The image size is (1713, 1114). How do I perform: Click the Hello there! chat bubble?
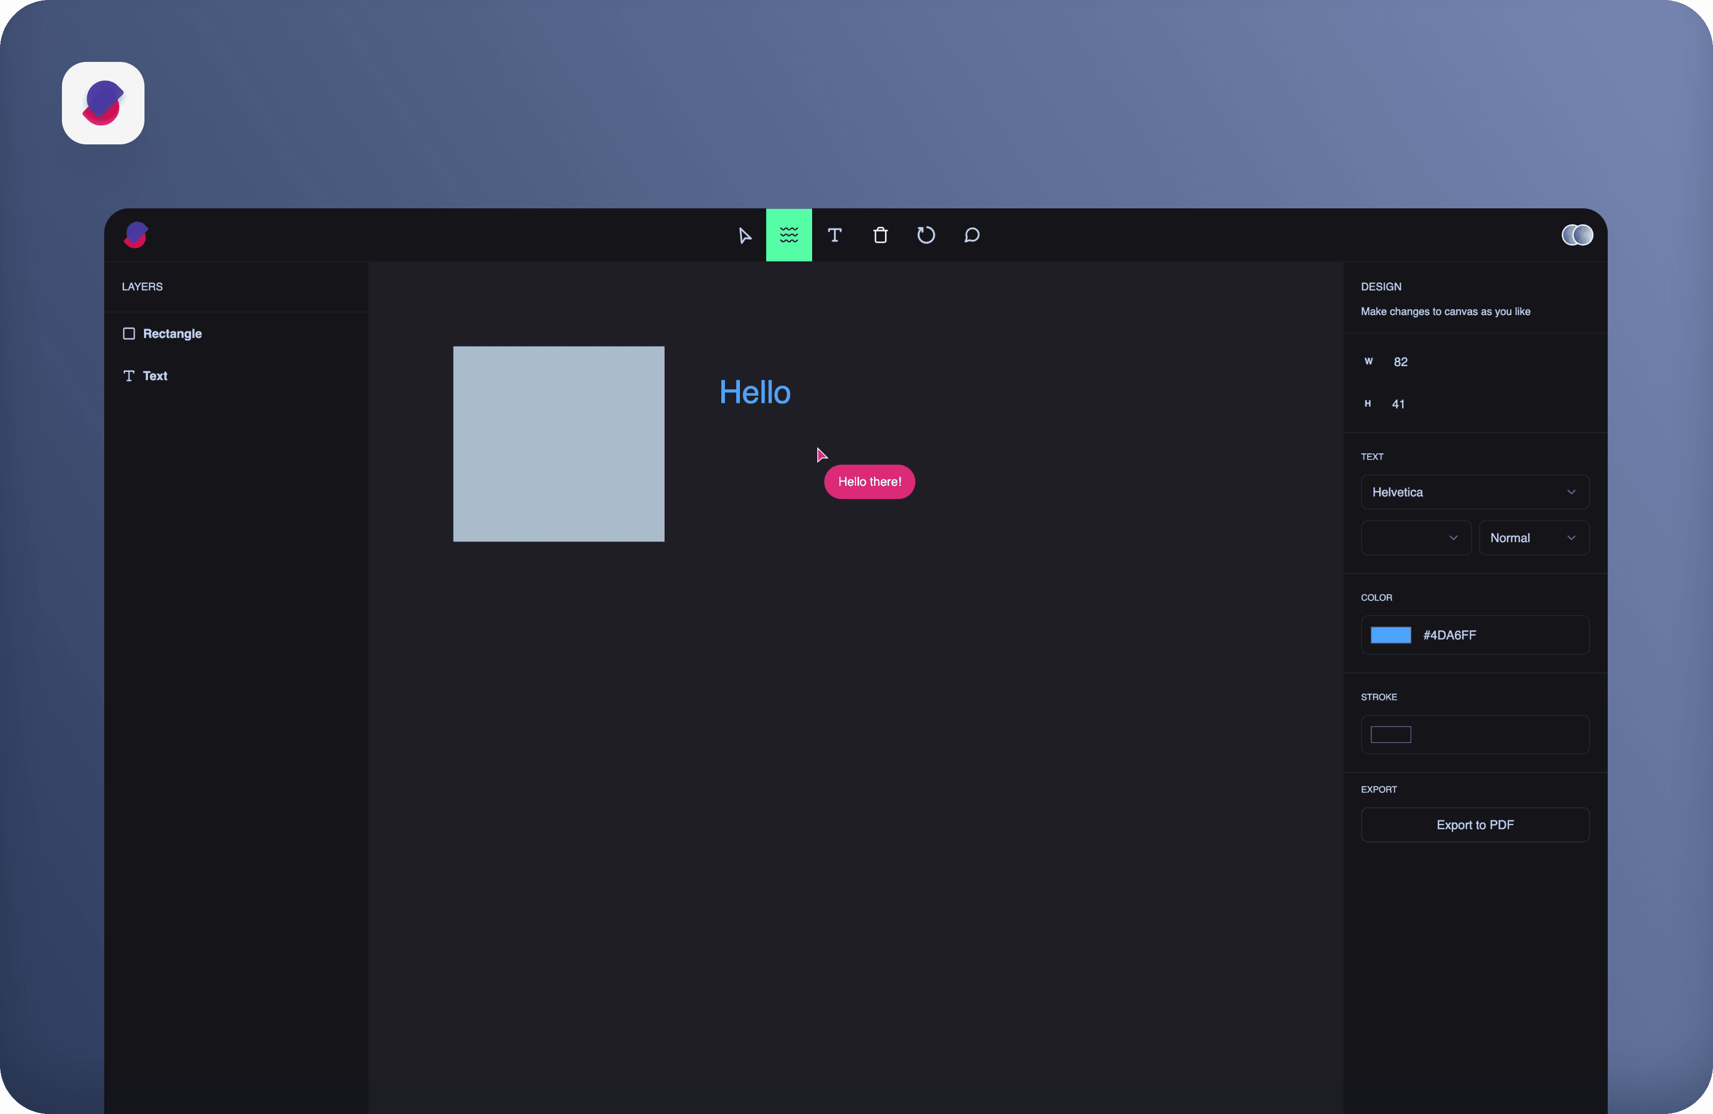tap(869, 482)
